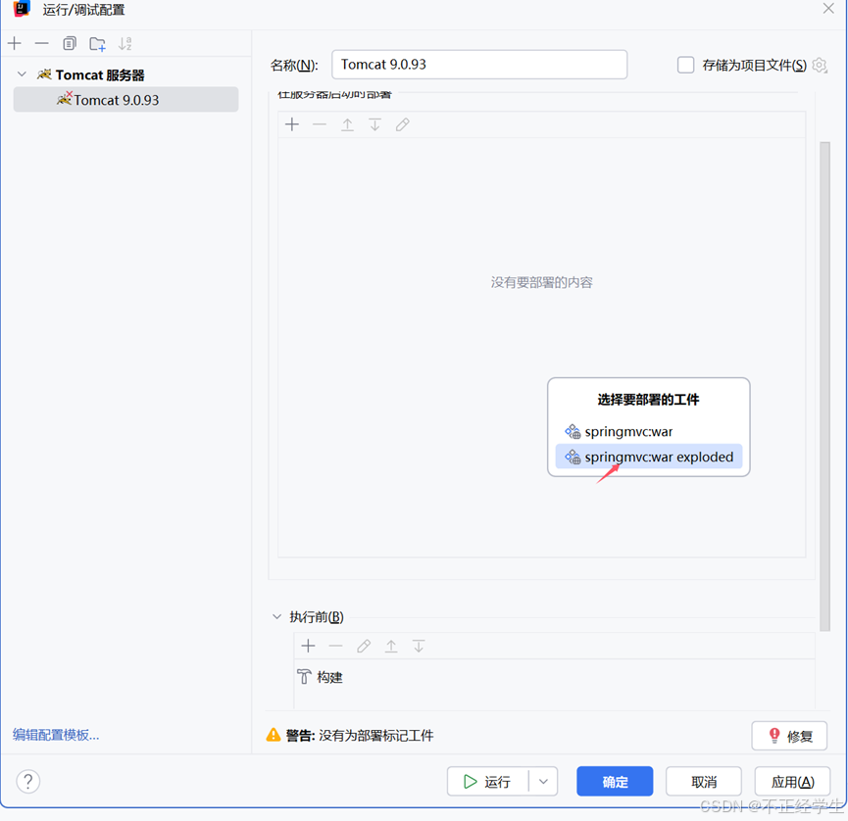Image resolution: width=848 pixels, height=821 pixels.
Task: Click the warning icon beside 警告
Action: point(274,735)
